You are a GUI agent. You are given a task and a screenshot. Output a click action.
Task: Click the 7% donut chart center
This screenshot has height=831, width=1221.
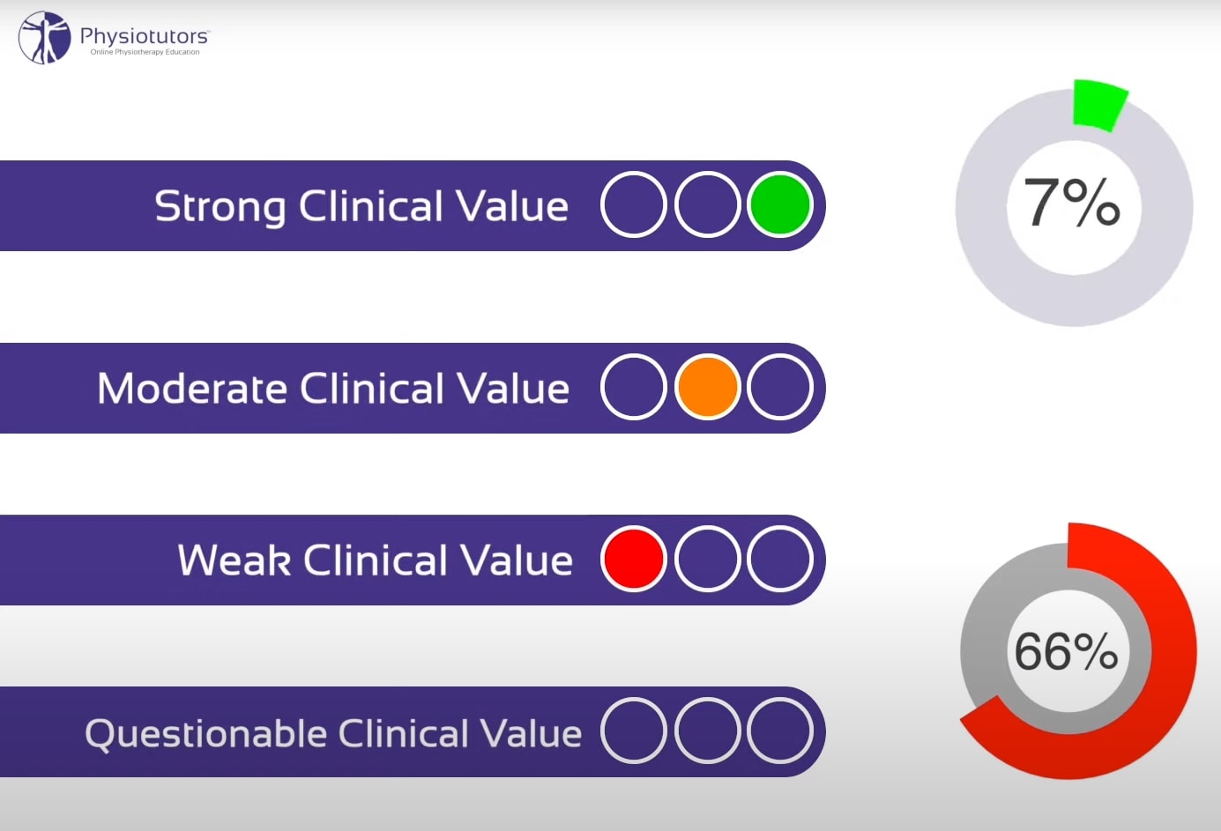click(1074, 207)
